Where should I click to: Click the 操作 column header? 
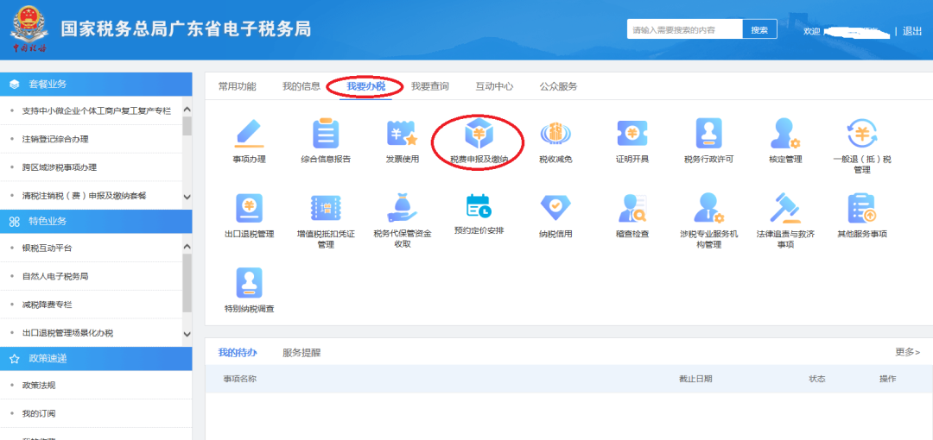click(x=888, y=379)
